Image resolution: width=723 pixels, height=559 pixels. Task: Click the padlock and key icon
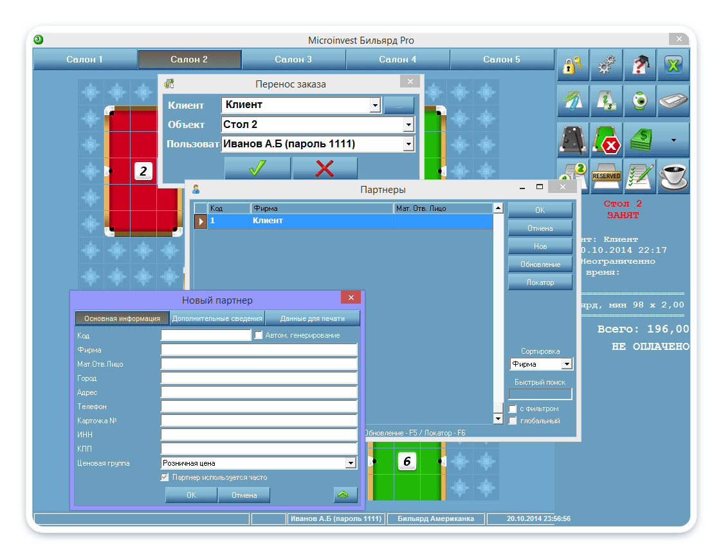pos(572,66)
